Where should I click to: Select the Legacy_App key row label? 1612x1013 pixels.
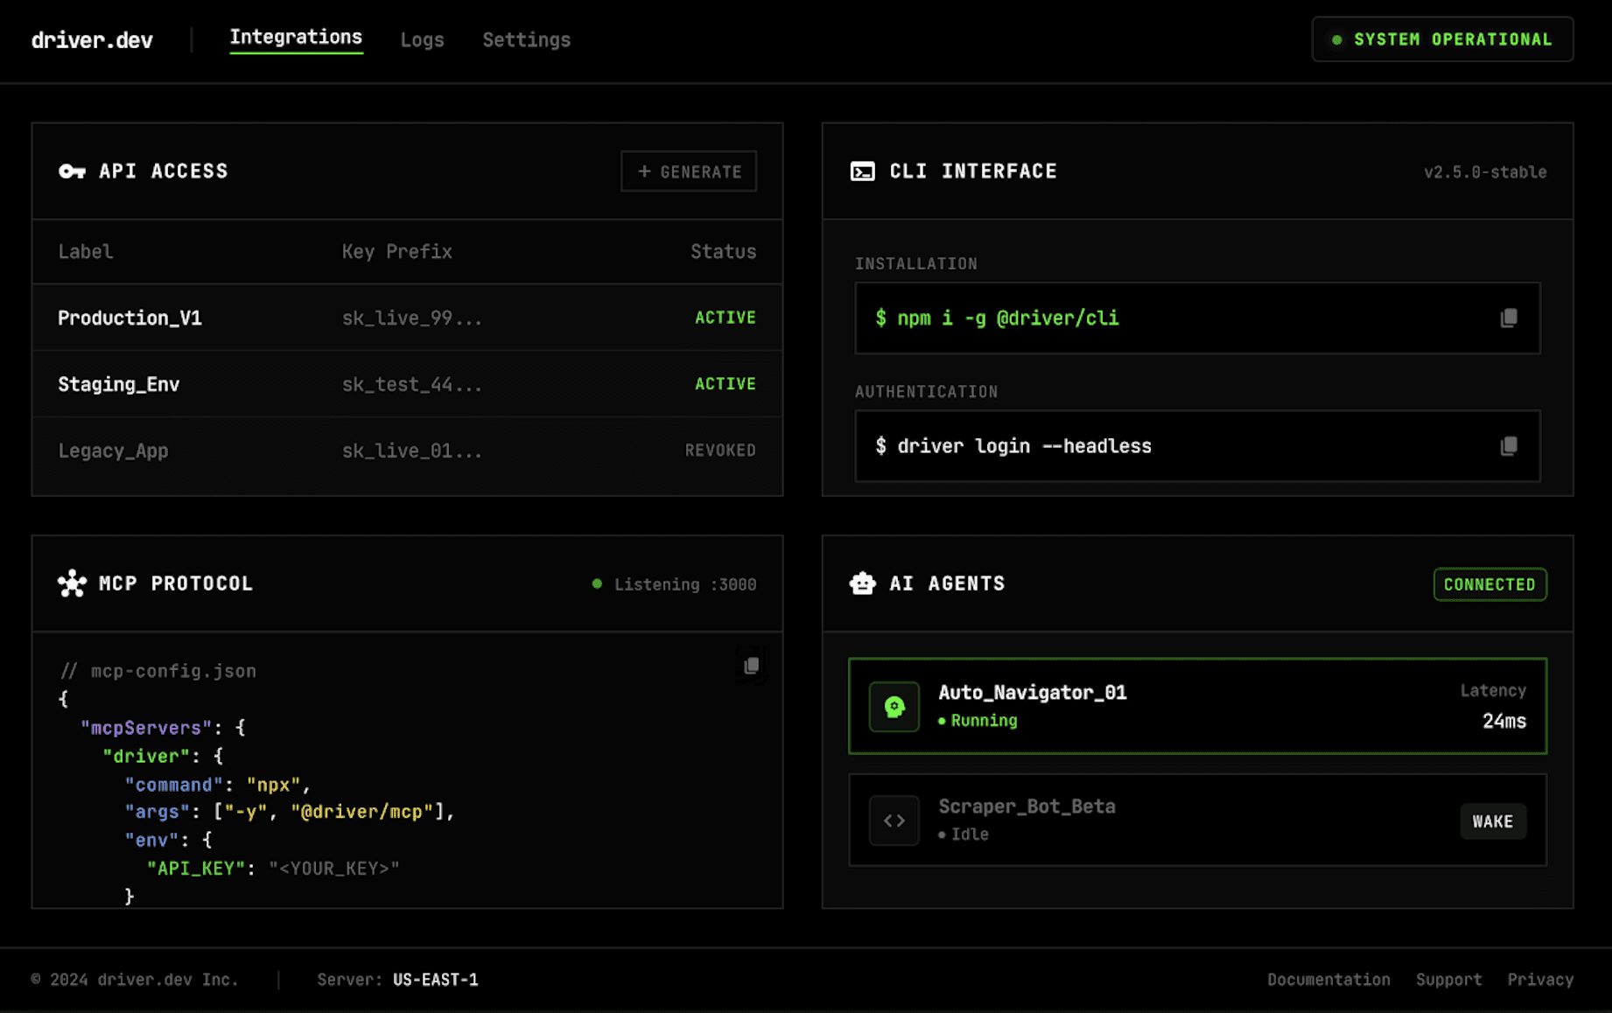coord(113,451)
